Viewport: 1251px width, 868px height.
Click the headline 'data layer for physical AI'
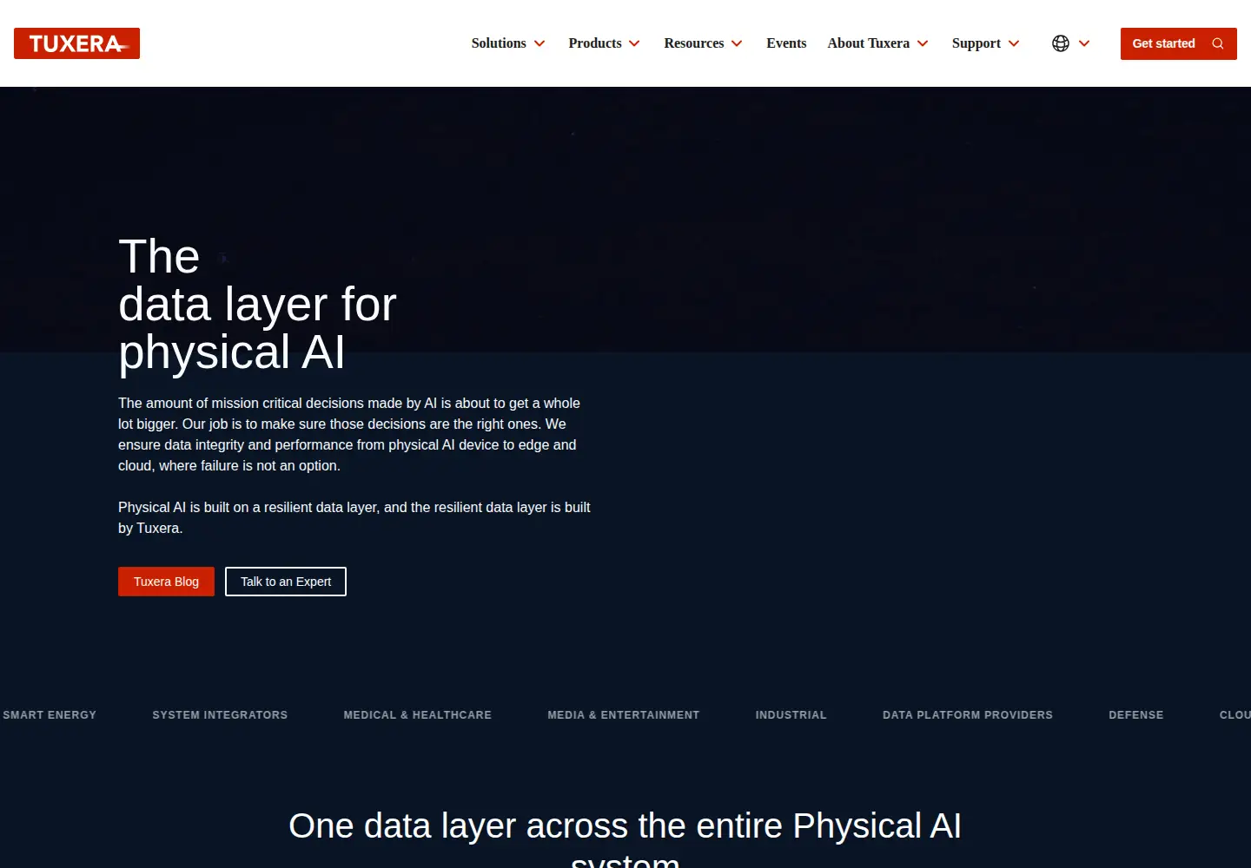pos(257,328)
